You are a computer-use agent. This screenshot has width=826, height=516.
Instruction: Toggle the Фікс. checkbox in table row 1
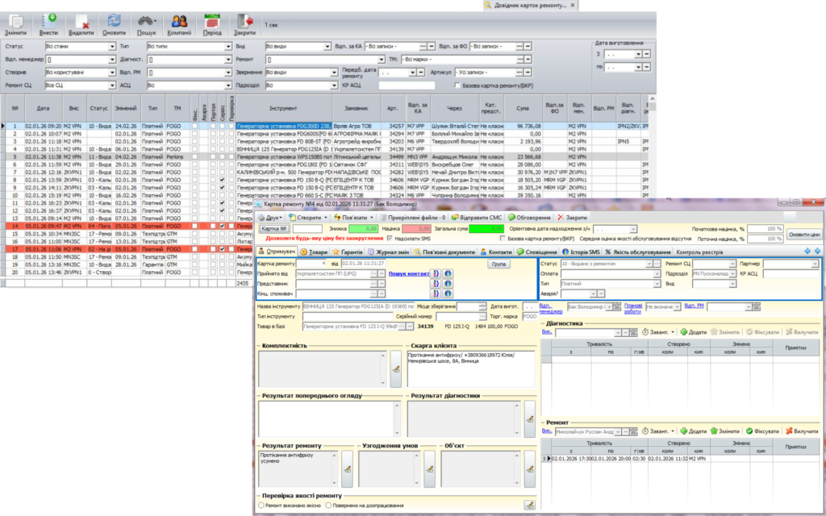point(195,127)
